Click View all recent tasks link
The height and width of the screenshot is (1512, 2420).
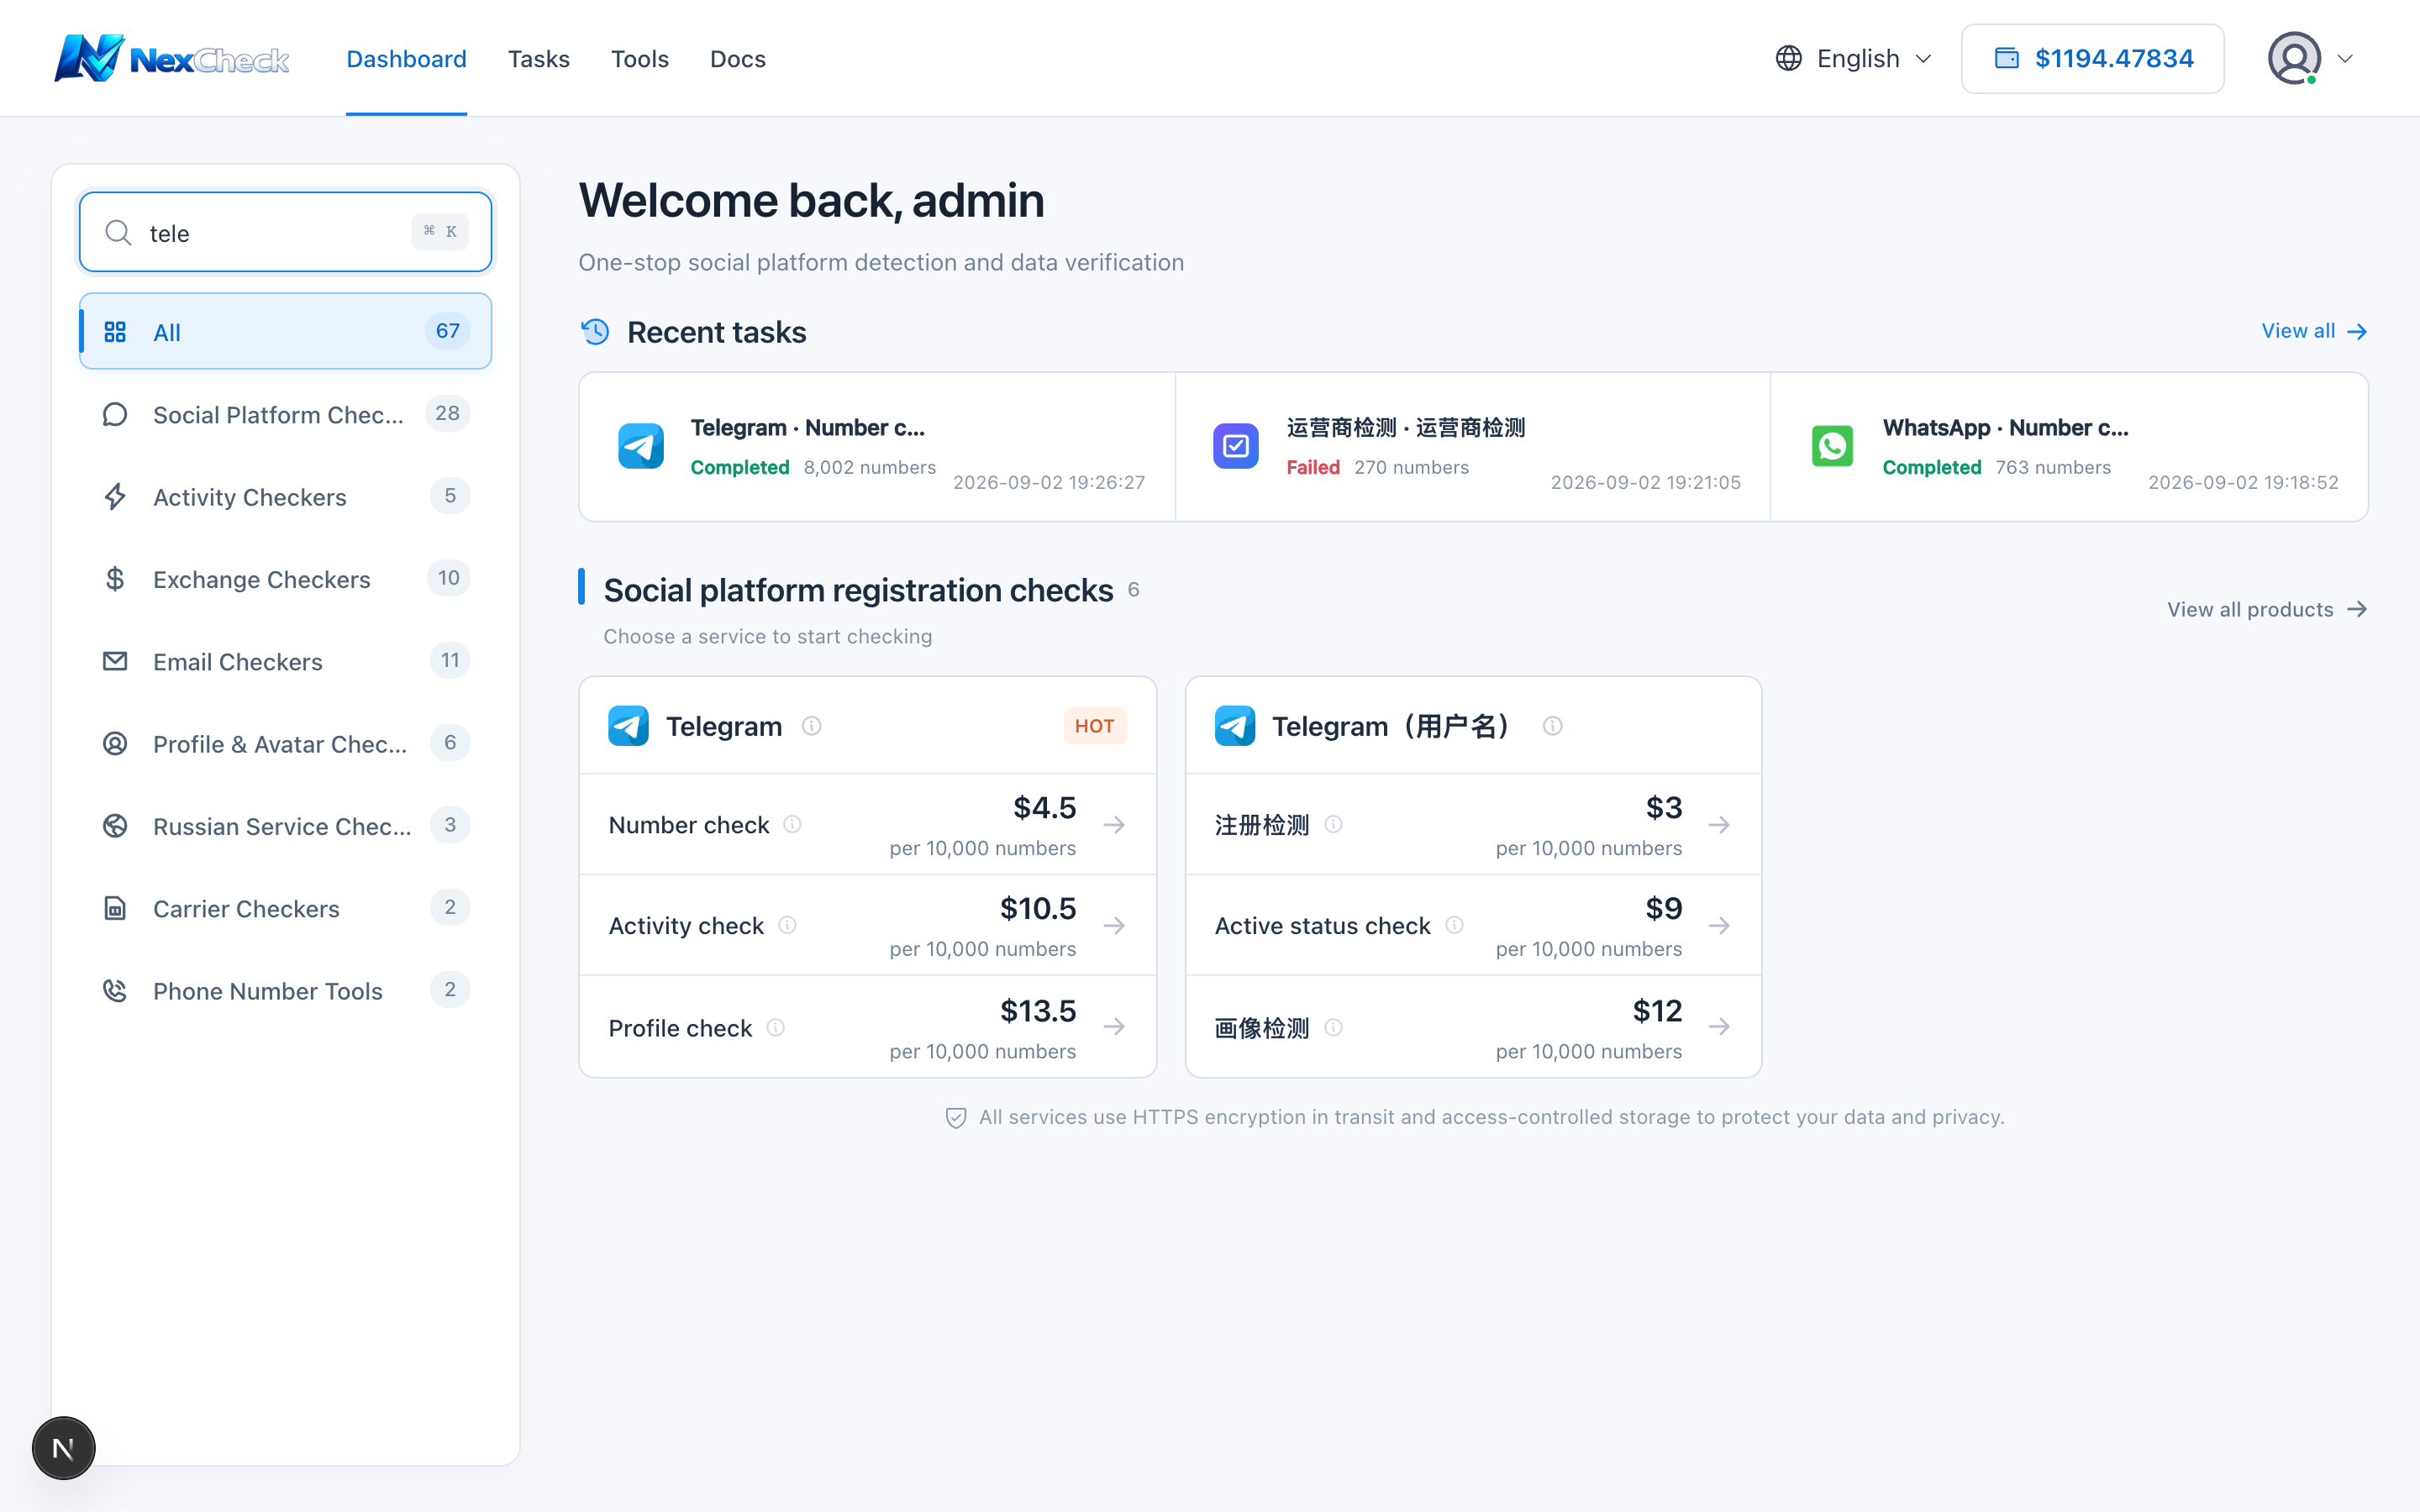[2314, 331]
